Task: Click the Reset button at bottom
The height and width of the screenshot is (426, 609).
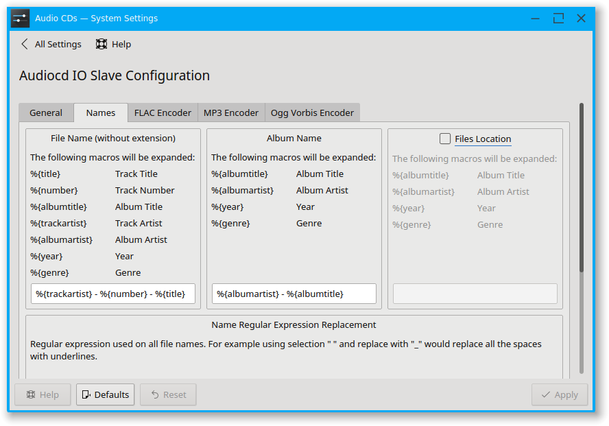Action: pyautogui.click(x=168, y=394)
